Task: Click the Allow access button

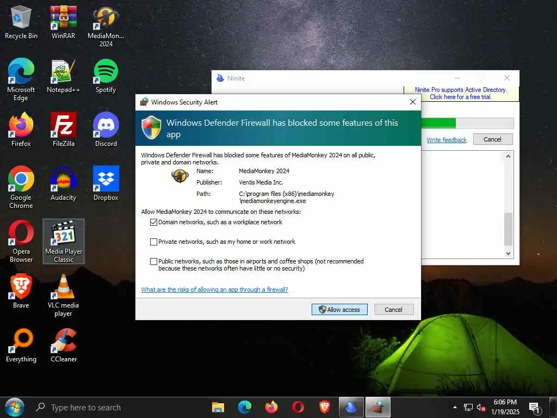Action: coord(339,310)
